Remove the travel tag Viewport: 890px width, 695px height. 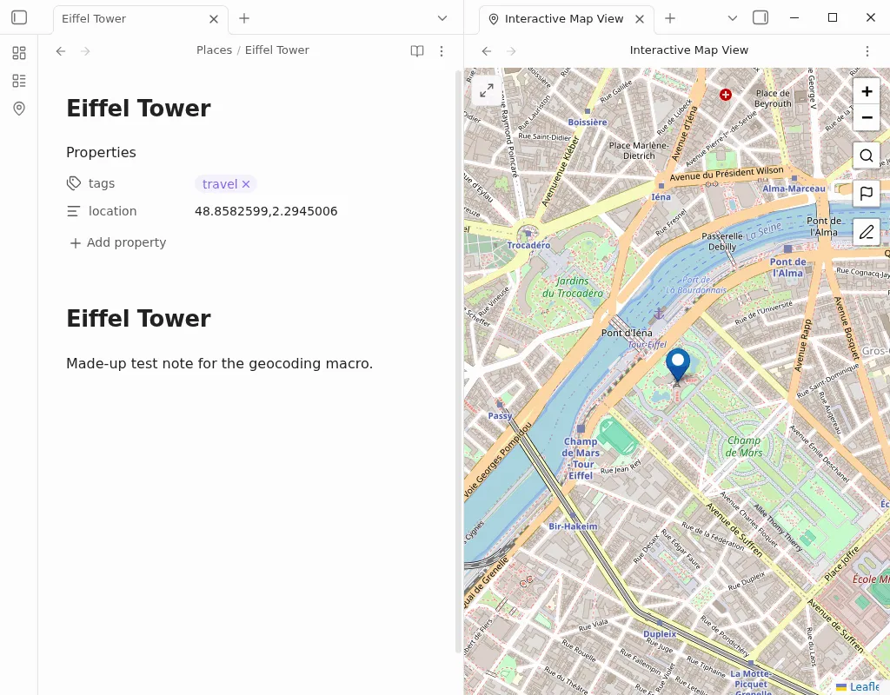tap(246, 184)
